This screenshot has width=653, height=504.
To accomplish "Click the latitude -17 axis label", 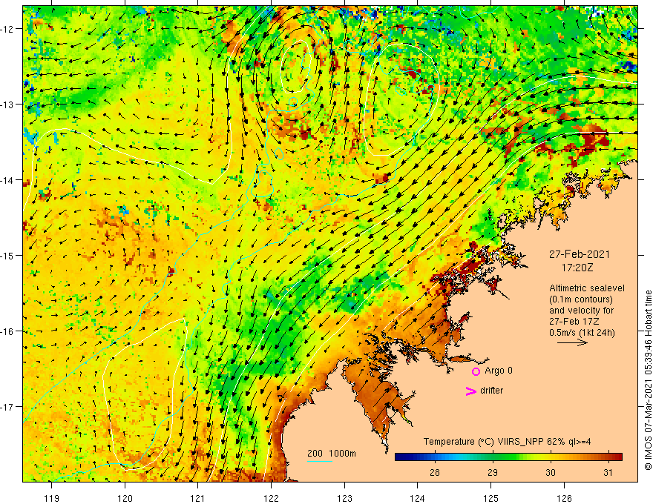I will pos(7,407).
